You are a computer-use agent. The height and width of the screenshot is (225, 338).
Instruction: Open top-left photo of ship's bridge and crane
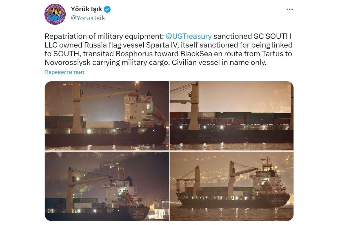(107, 116)
